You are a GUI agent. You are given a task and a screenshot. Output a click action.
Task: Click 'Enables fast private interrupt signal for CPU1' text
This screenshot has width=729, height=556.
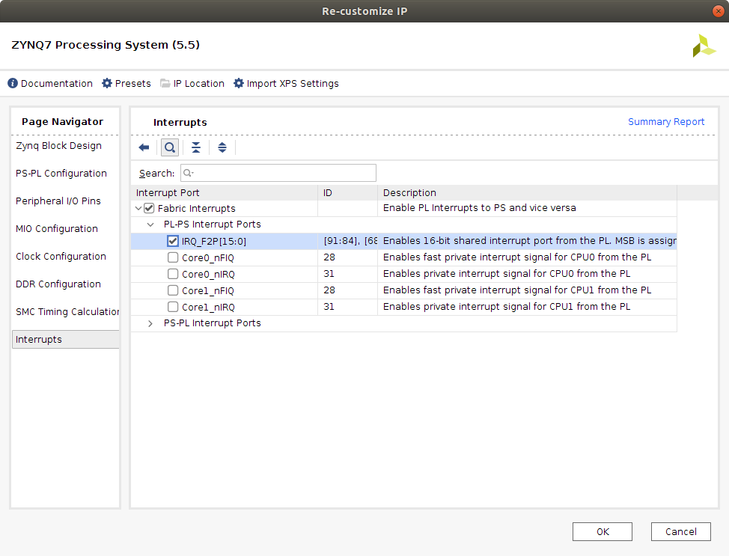tap(517, 290)
